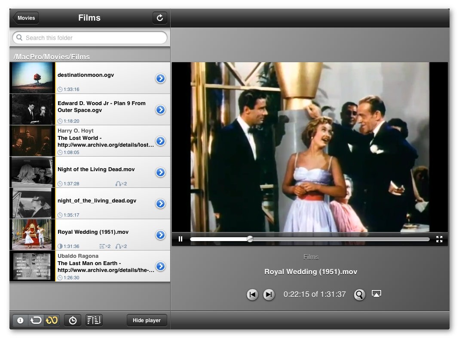Refresh the Films folder listing
459x338 pixels.
pyautogui.click(x=160, y=18)
